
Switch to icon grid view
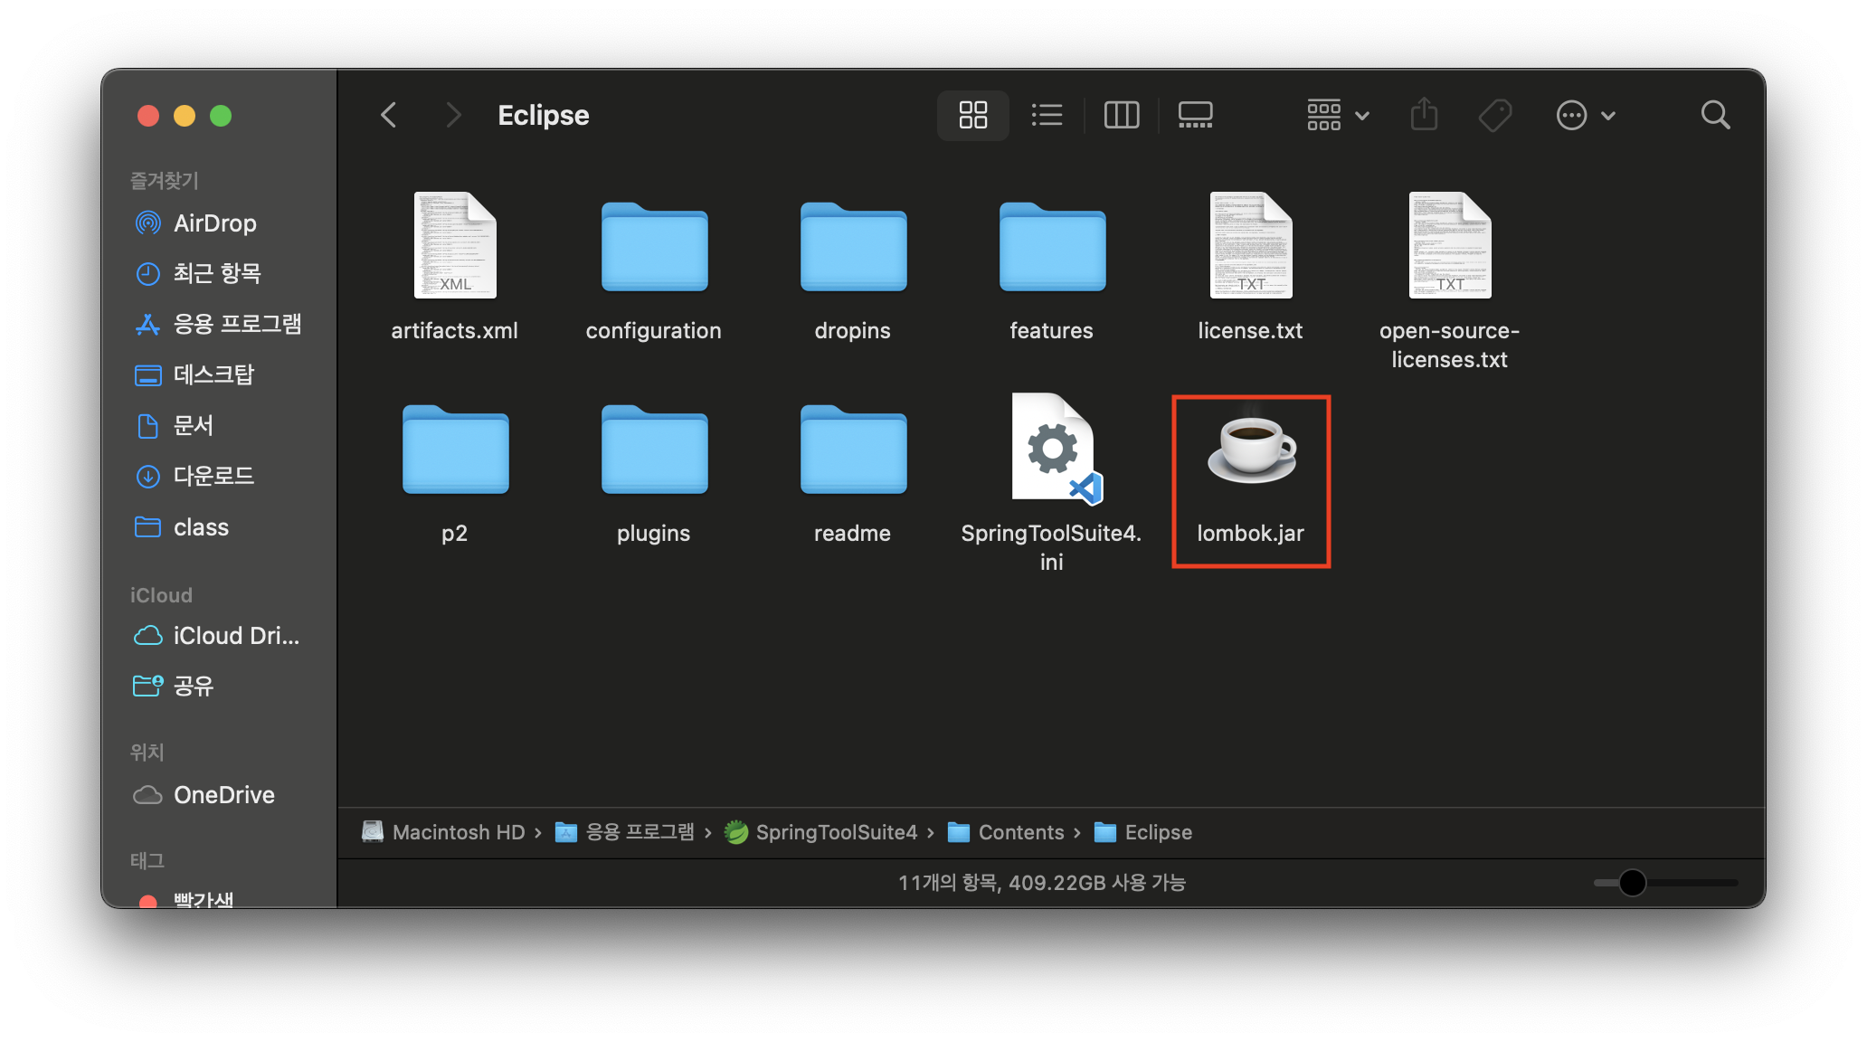[972, 115]
